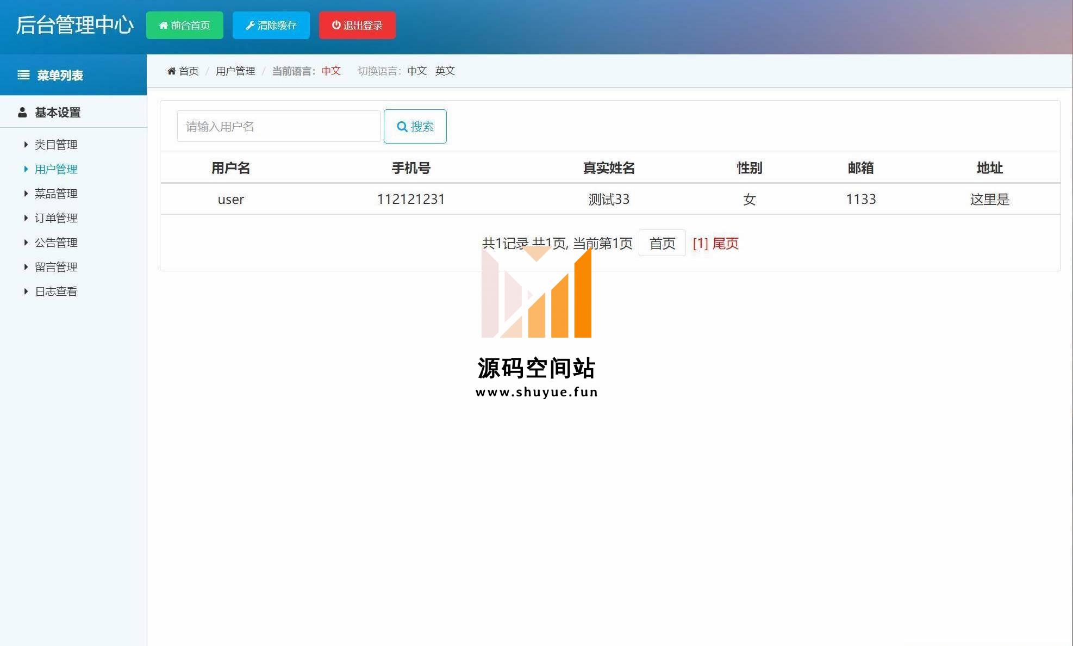Go to 首页 breadcrumb link
The height and width of the screenshot is (646, 1073).
click(x=189, y=71)
